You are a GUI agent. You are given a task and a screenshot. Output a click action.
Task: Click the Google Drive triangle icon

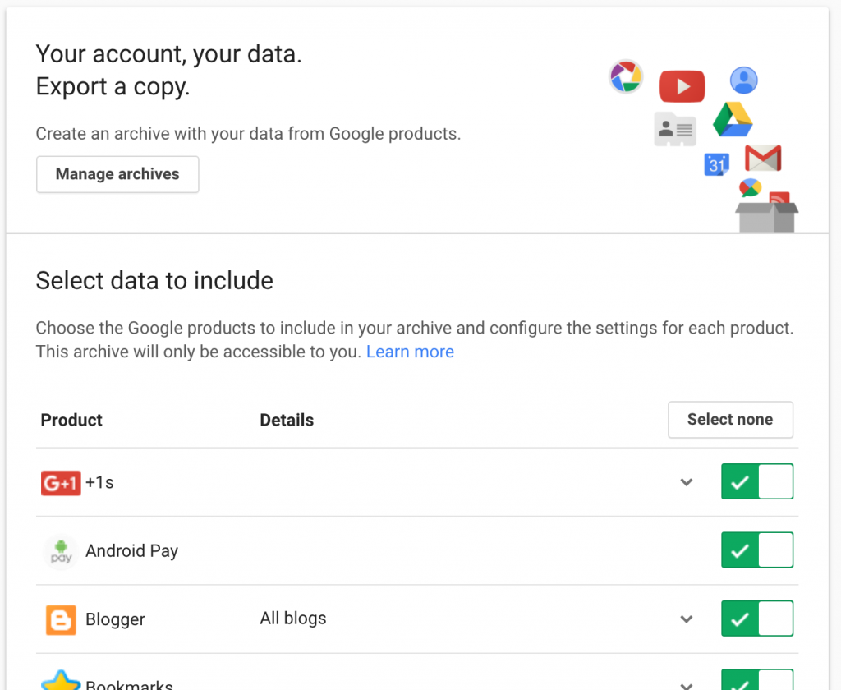pos(733,120)
